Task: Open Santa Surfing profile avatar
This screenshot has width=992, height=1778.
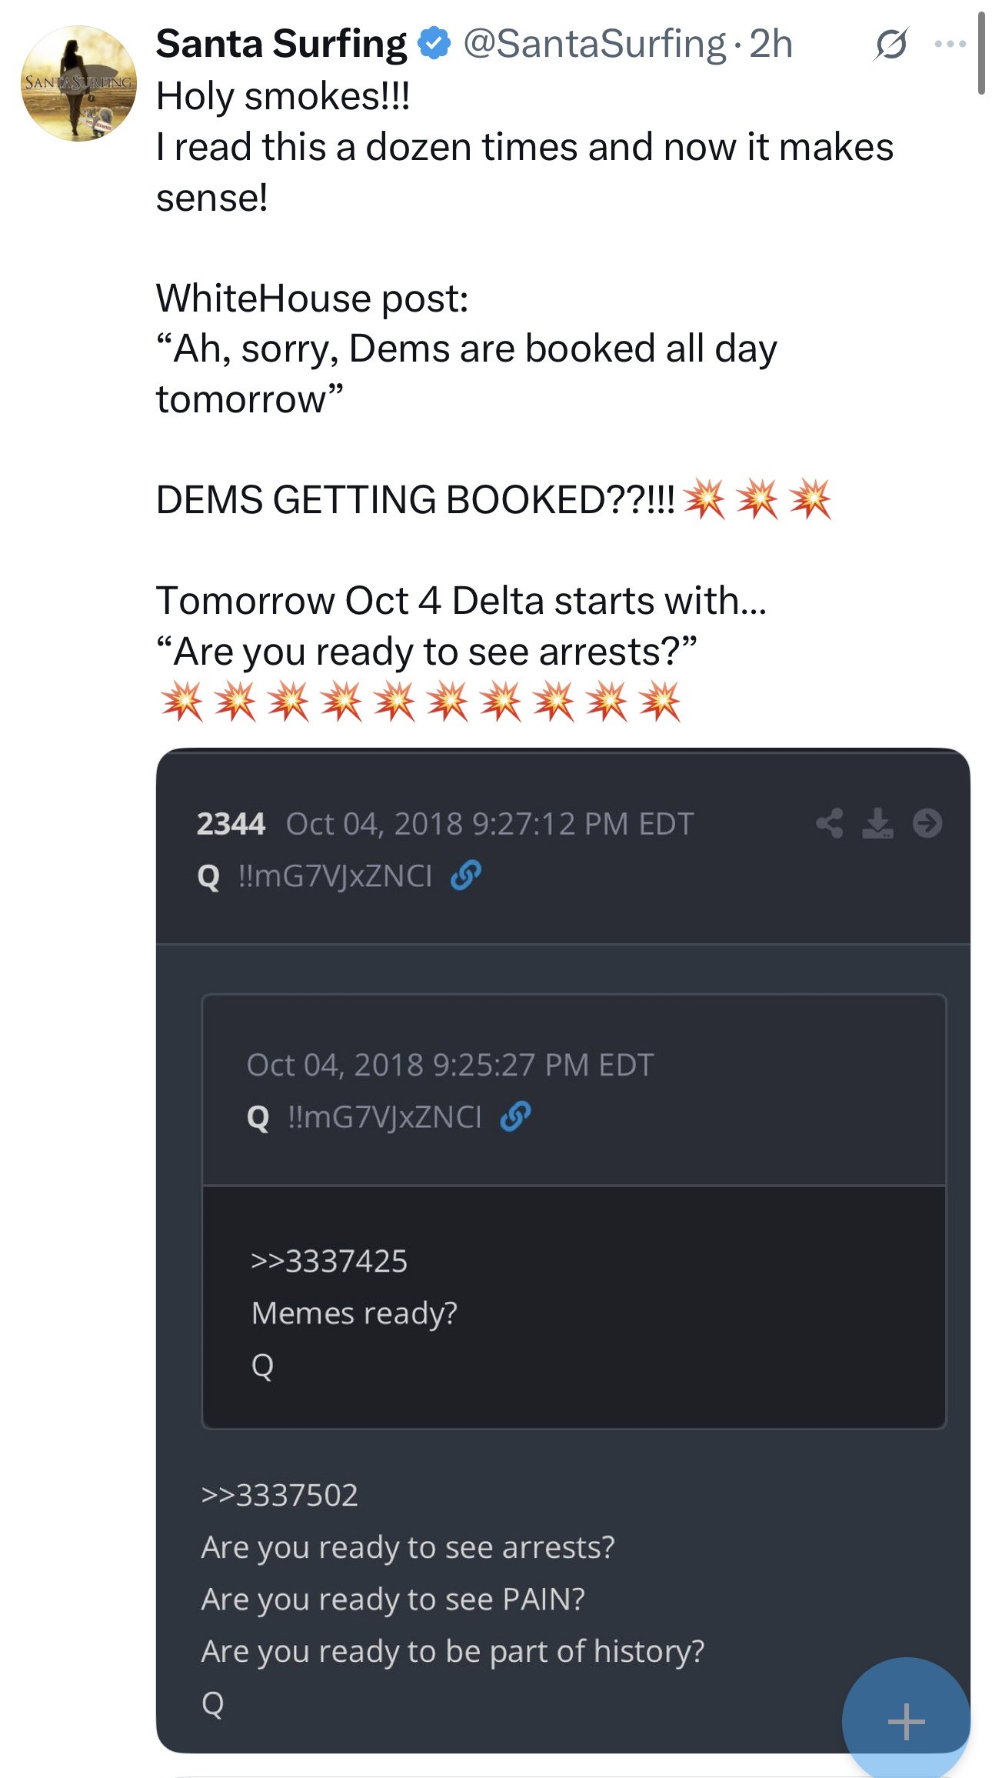Action: 78,83
